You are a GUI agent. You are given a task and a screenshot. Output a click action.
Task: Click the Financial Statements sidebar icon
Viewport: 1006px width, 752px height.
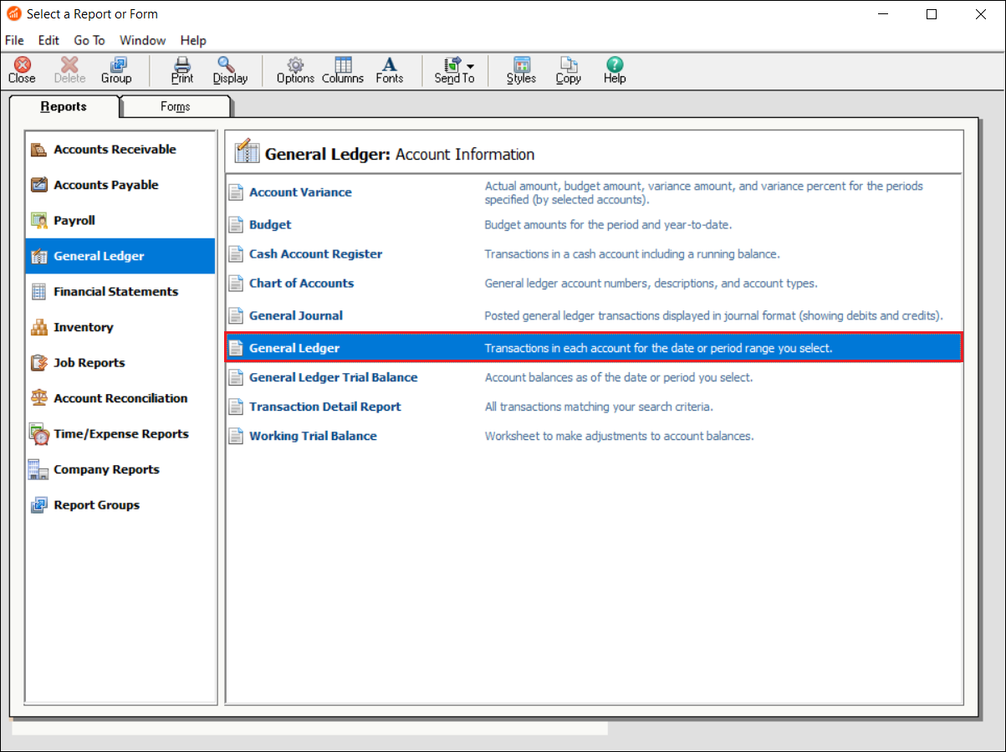(x=39, y=292)
